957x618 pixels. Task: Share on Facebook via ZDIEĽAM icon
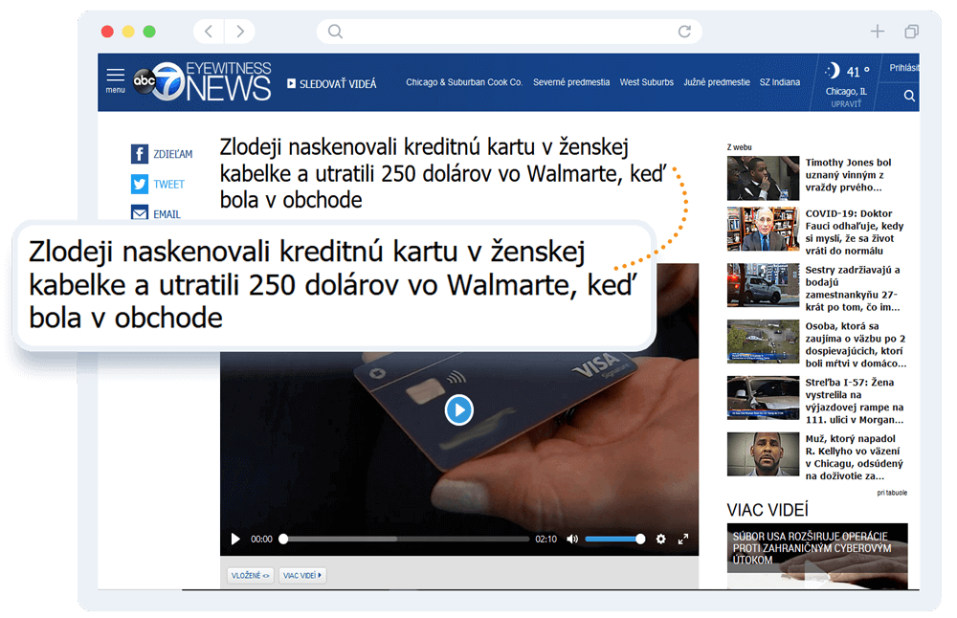[x=139, y=154]
